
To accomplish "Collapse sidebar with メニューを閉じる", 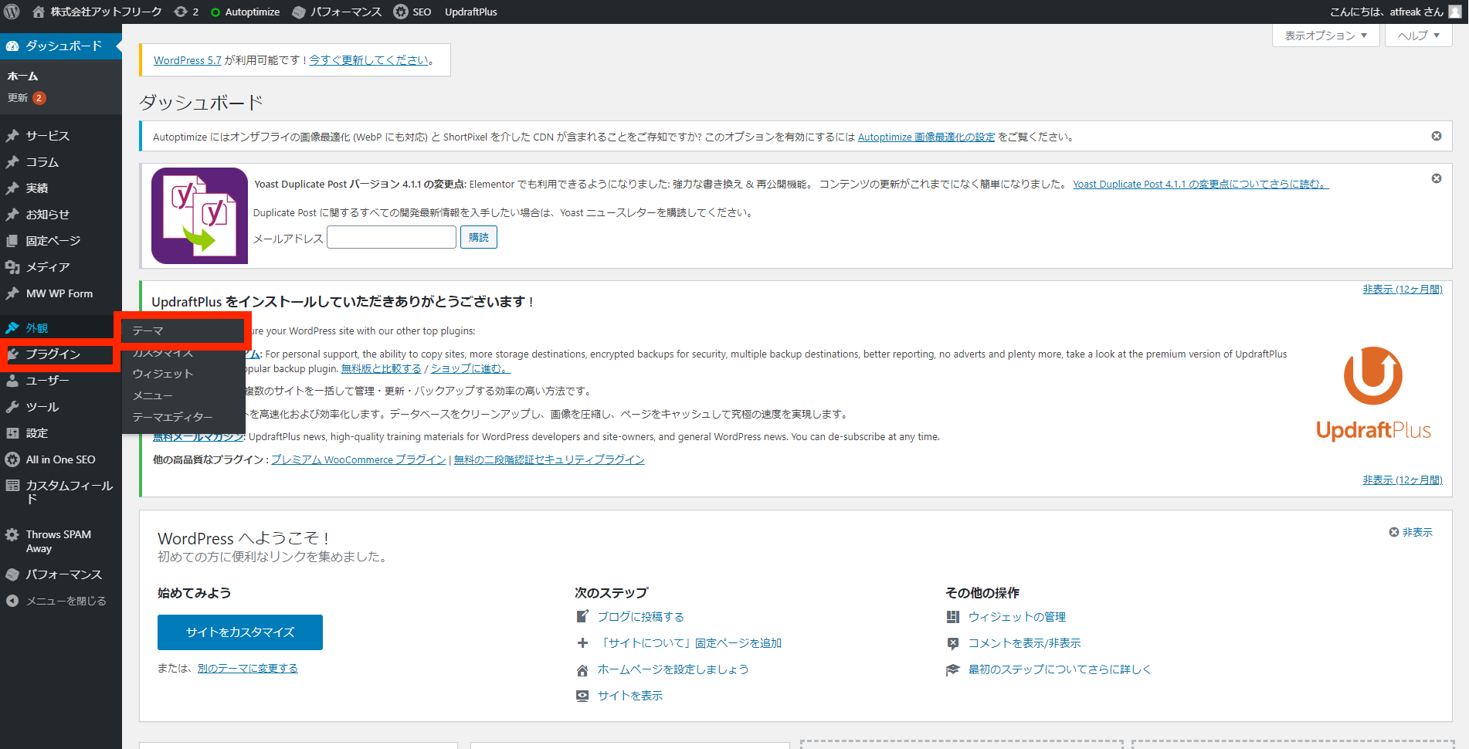I will (61, 601).
